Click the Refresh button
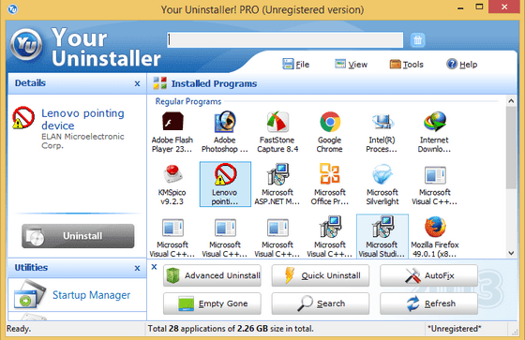The image size is (525, 340). pyautogui.click(x=428, y=303)
